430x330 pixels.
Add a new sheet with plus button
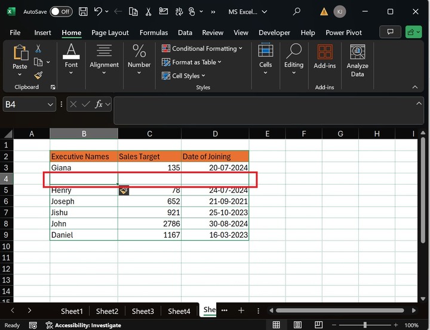[x=241, y=310]
